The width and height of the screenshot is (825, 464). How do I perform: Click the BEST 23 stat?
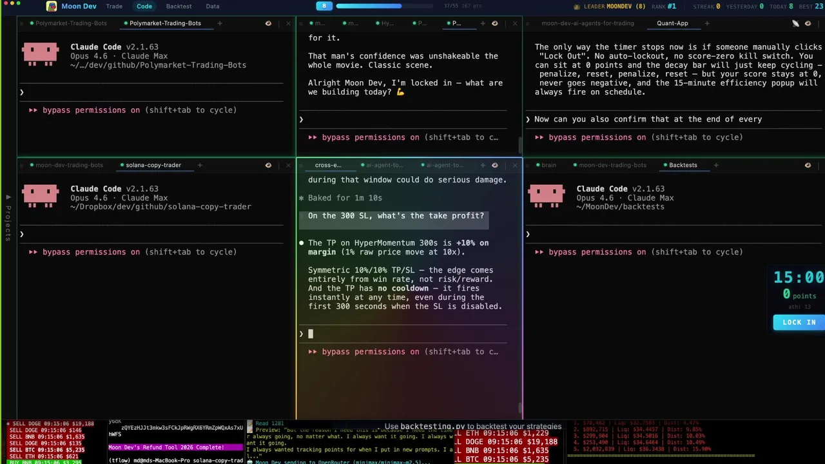point(811,6)
